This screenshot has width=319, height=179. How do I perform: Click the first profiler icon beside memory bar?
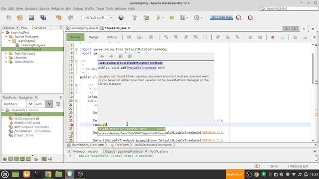click(239, 18)
